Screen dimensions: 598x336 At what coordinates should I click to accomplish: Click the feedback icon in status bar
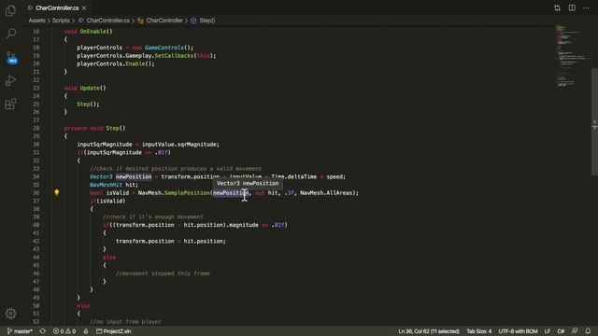click(x=575, y=331)
